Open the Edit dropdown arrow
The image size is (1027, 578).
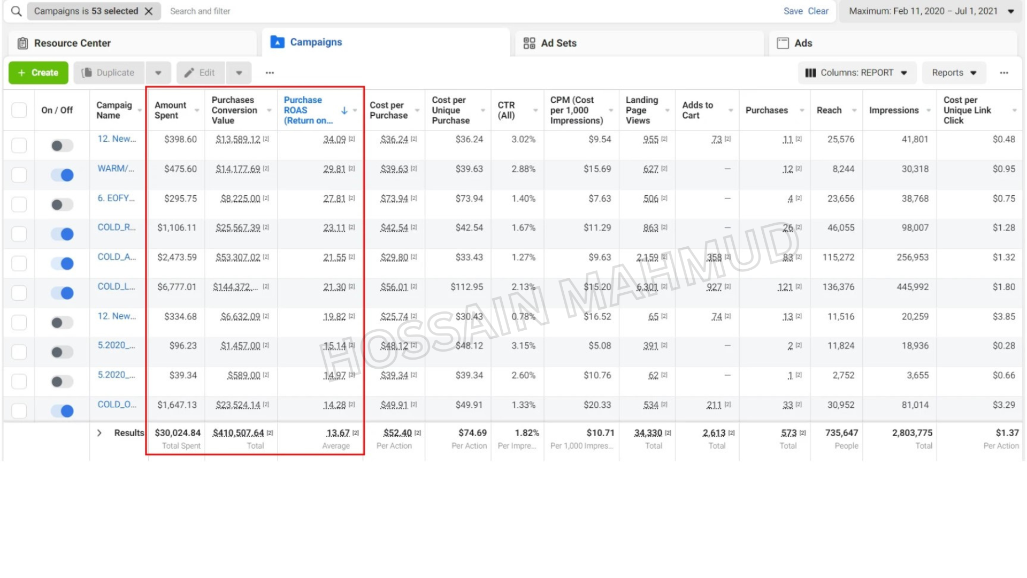(x=239, y=73)
